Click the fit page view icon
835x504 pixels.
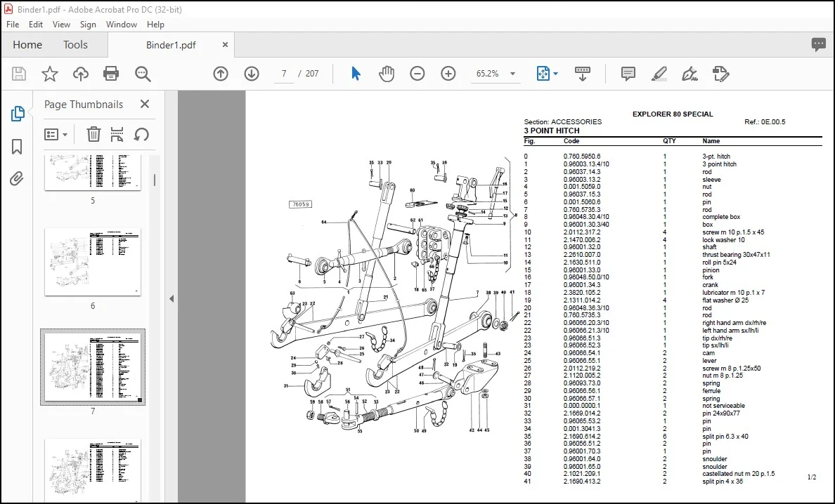click(x=543, y=74)
